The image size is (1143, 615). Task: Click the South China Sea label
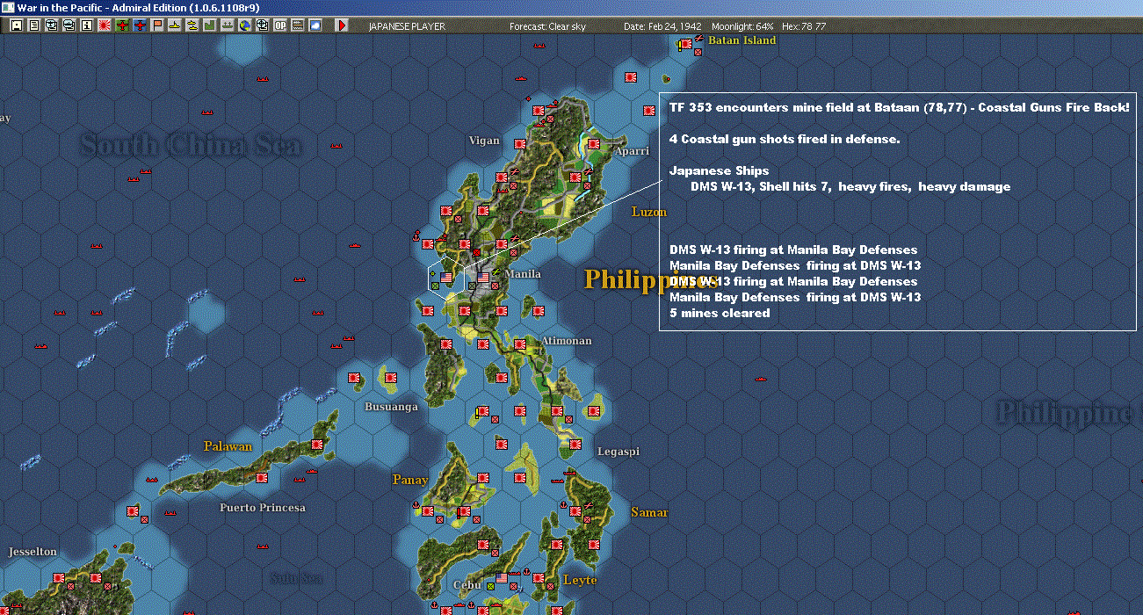tap(191, 145)
